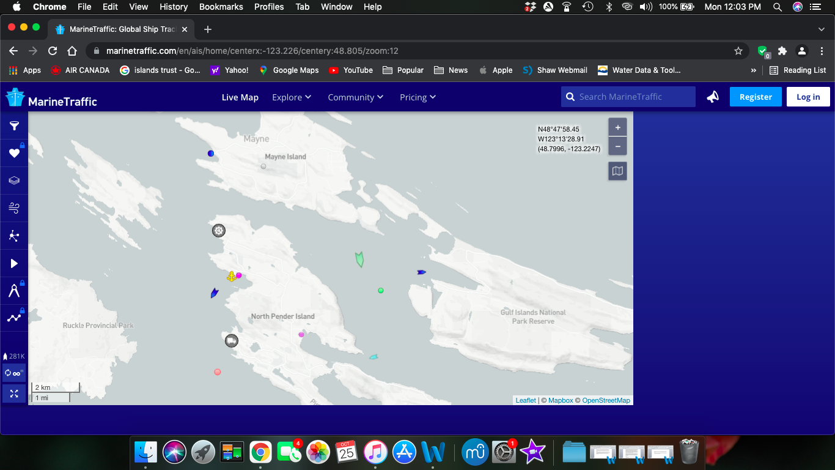This screenshot has height=470, width=835.
Task: Open the Profiles menu
Action: [x=269, y=7]
